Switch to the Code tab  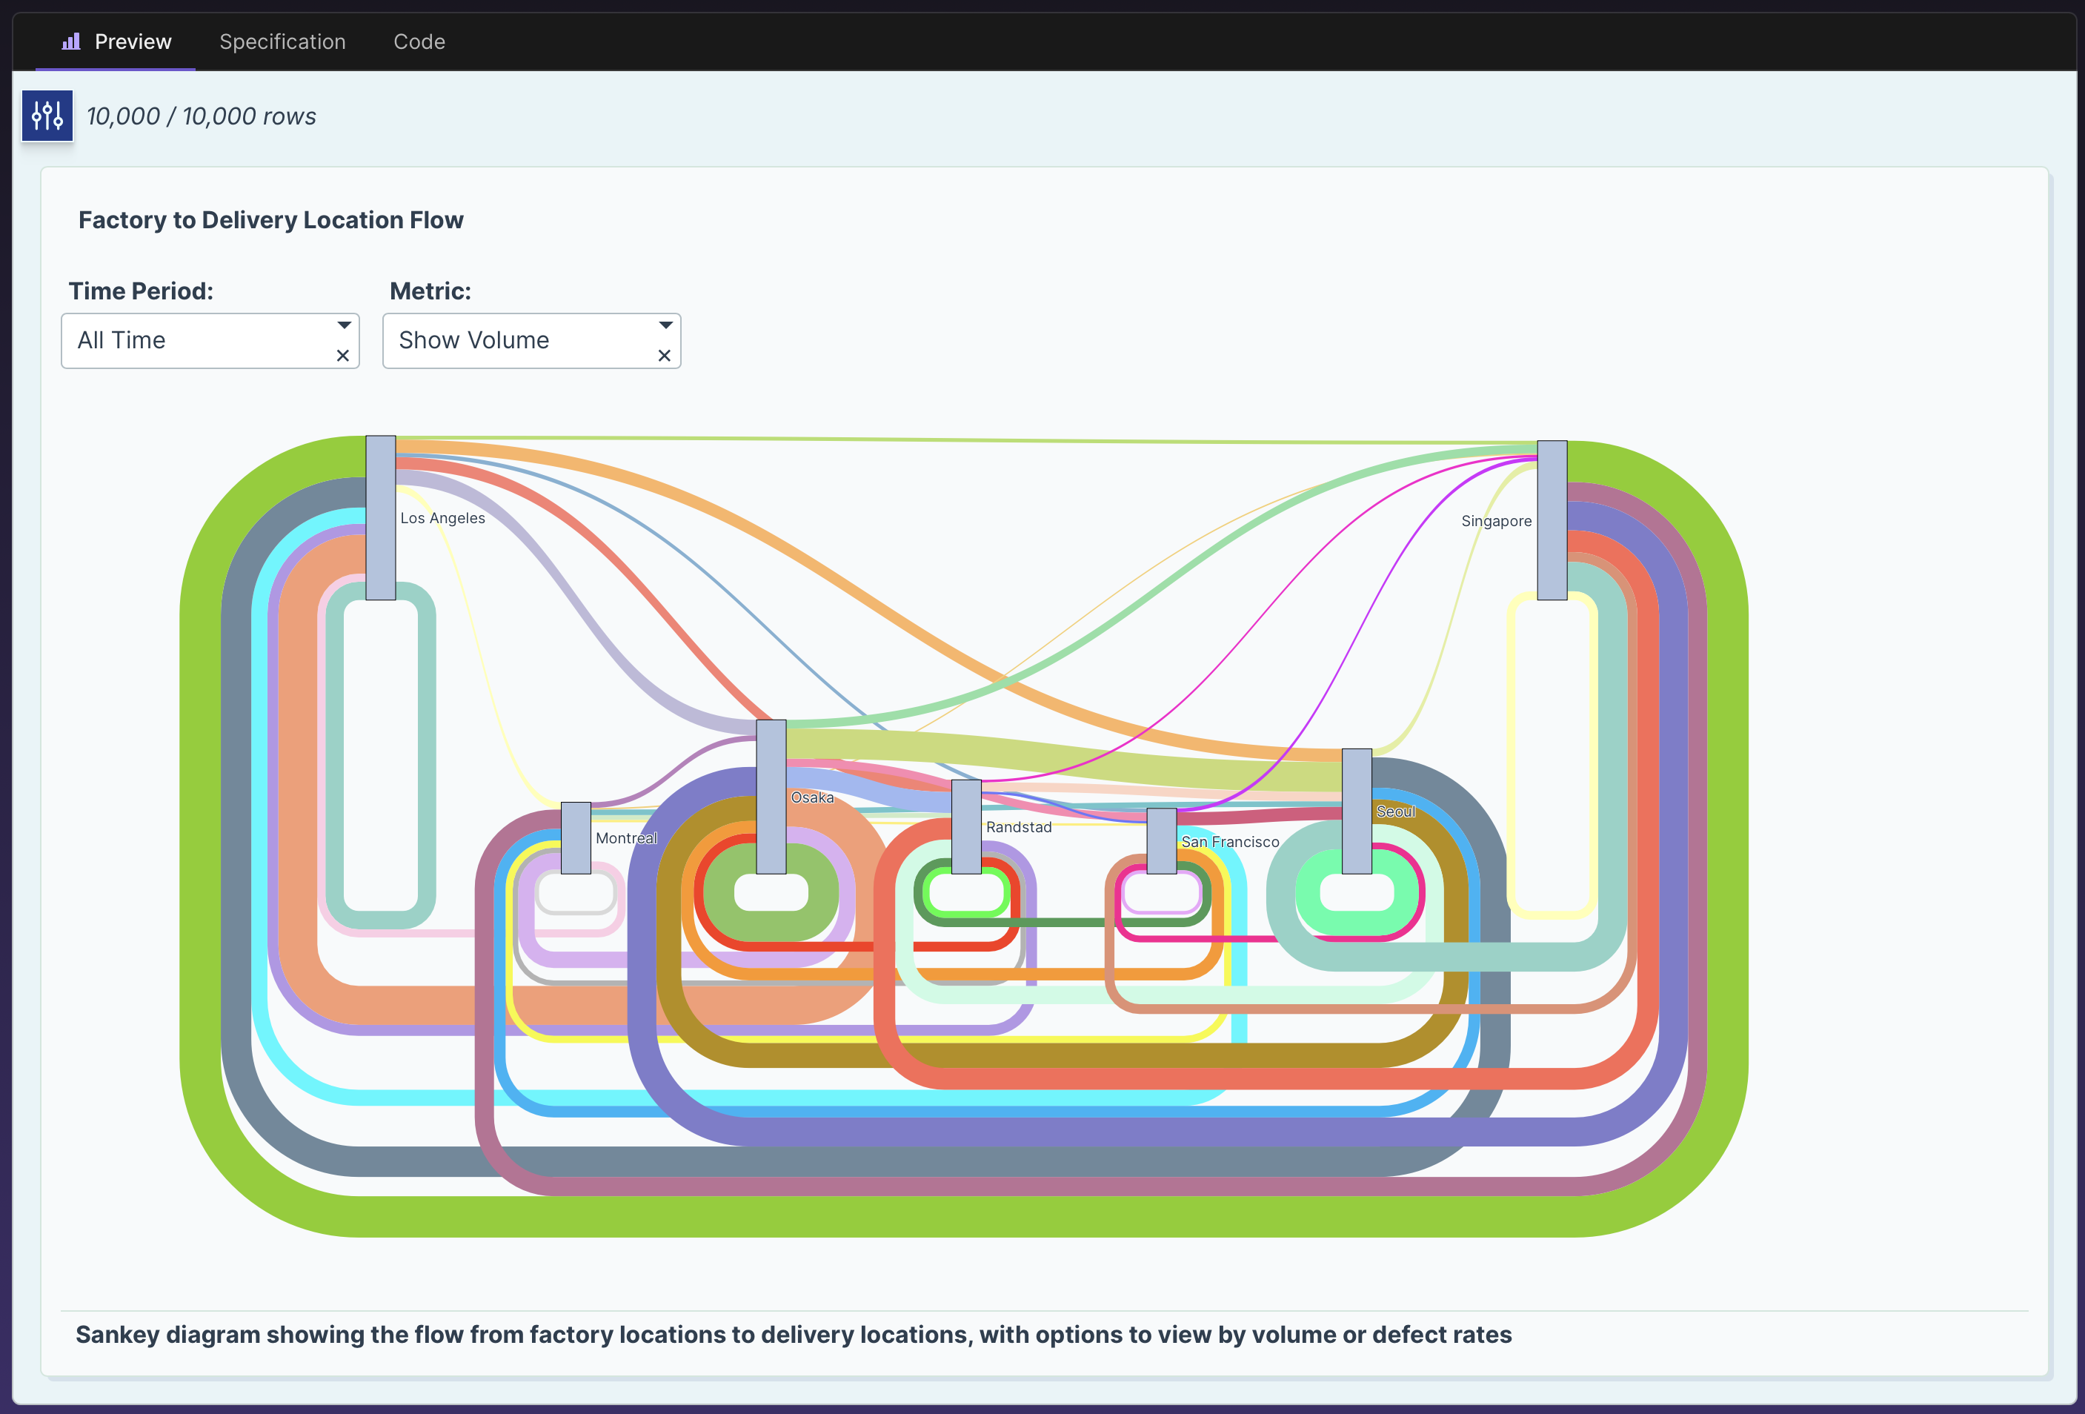click(419, 42)
